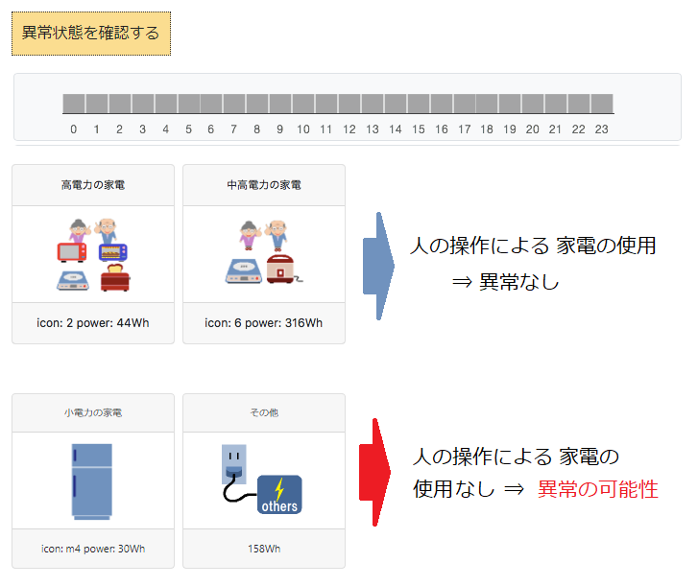Select hour 20 block in timeline
The image size is (698, 586).
[x=533, y=104]
